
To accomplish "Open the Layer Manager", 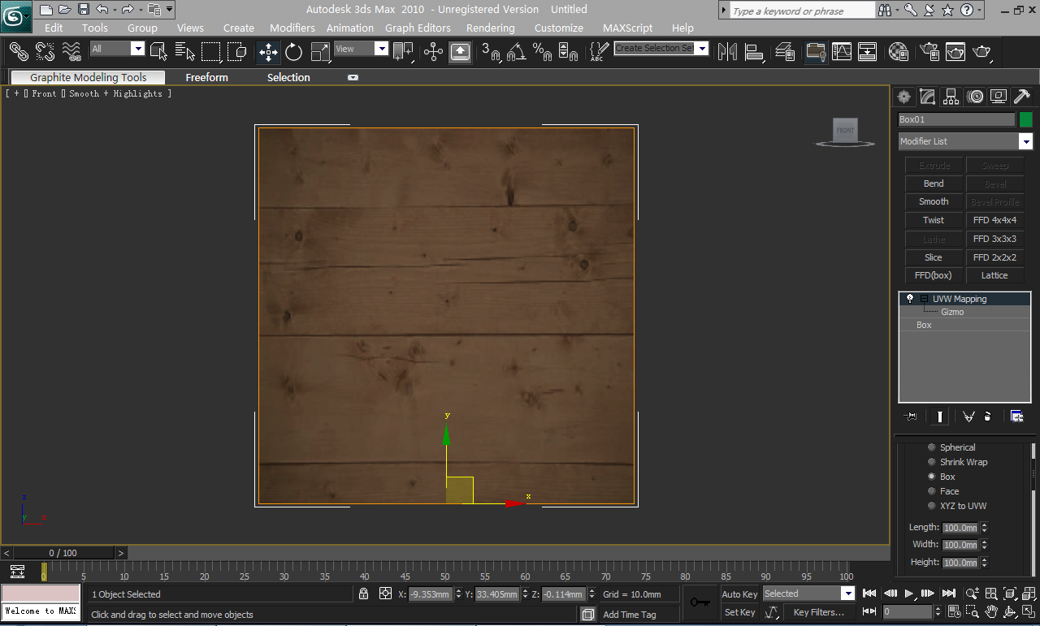I will click(785, 52).
